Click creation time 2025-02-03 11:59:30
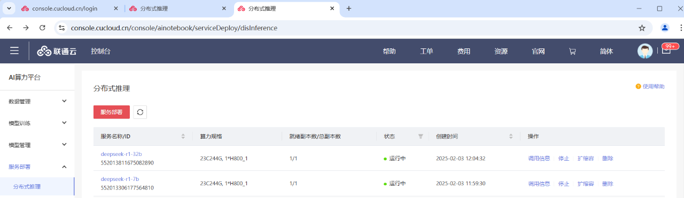 coord(461,184)
